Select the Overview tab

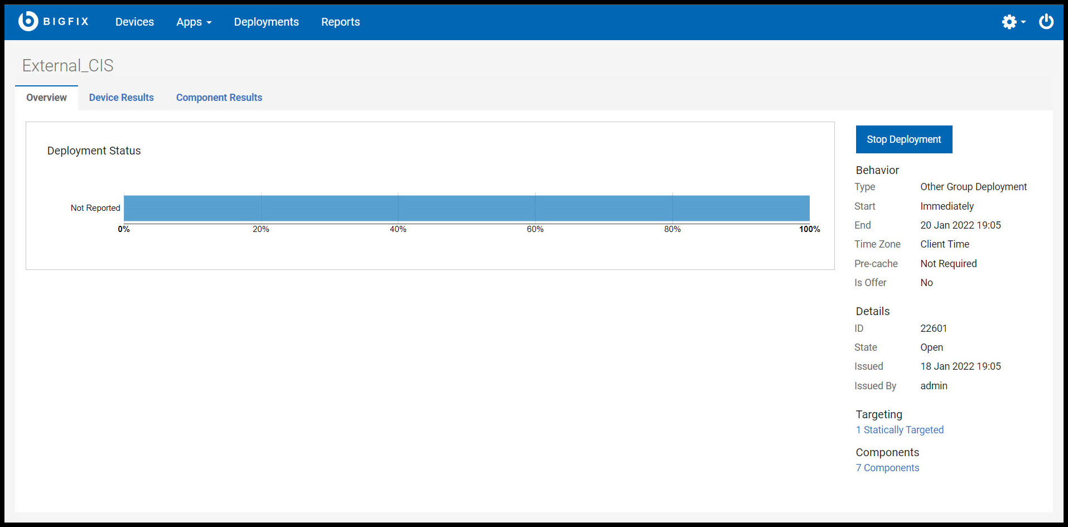[46, 97]
